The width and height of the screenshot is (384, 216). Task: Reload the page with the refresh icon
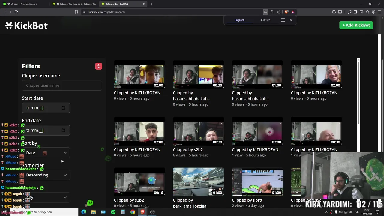click(x=16, y=12)
